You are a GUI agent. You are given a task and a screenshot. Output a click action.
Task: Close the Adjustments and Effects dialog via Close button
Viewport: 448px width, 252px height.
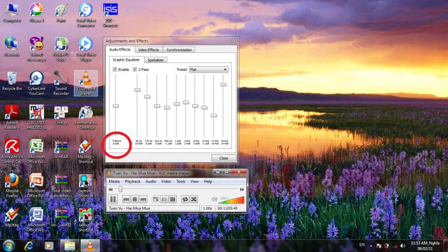click(x=224, y=158)
